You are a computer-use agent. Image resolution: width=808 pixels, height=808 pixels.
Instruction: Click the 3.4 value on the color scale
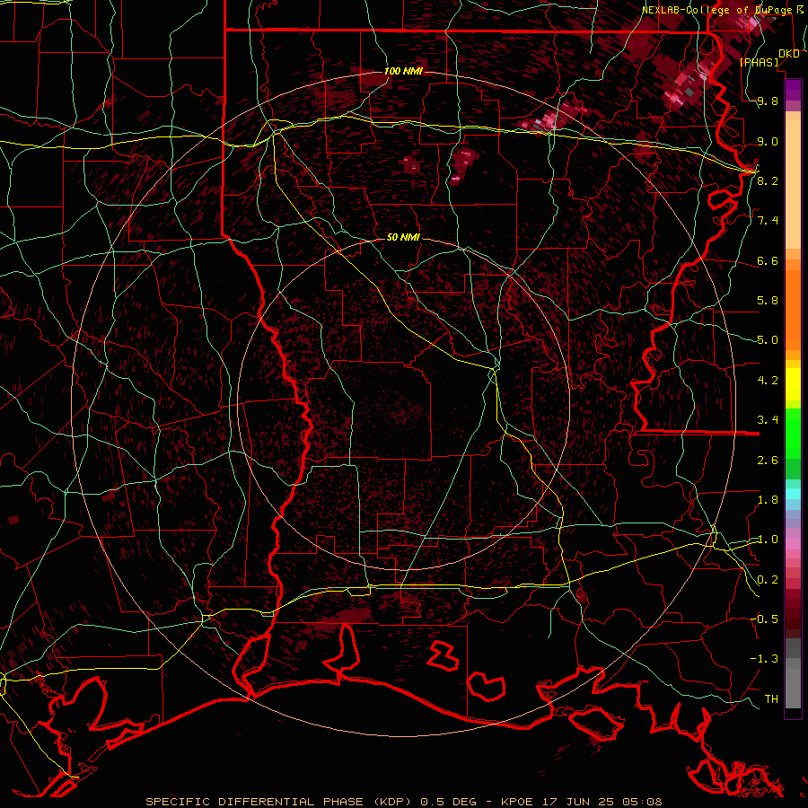tap(768, 420)
